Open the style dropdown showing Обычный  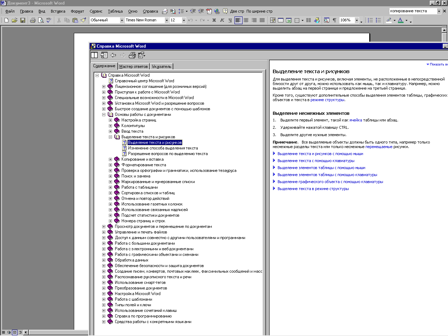click(x=122, y=20)
